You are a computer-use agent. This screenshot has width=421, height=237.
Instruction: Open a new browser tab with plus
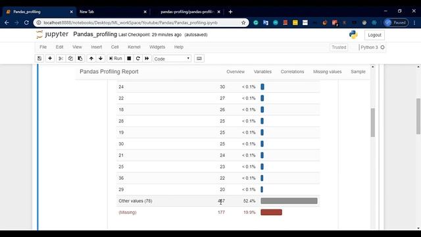coord(230,12)
